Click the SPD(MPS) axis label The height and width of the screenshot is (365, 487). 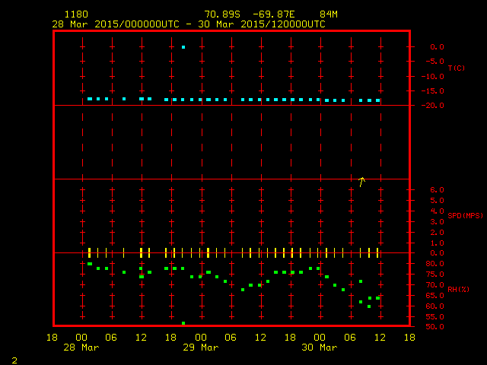click(x=465, y=215)
